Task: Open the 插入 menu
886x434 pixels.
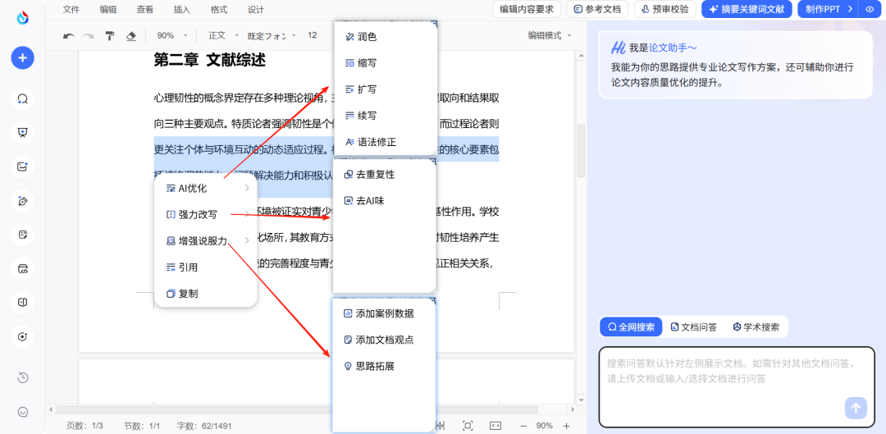Action: point(182,10)
